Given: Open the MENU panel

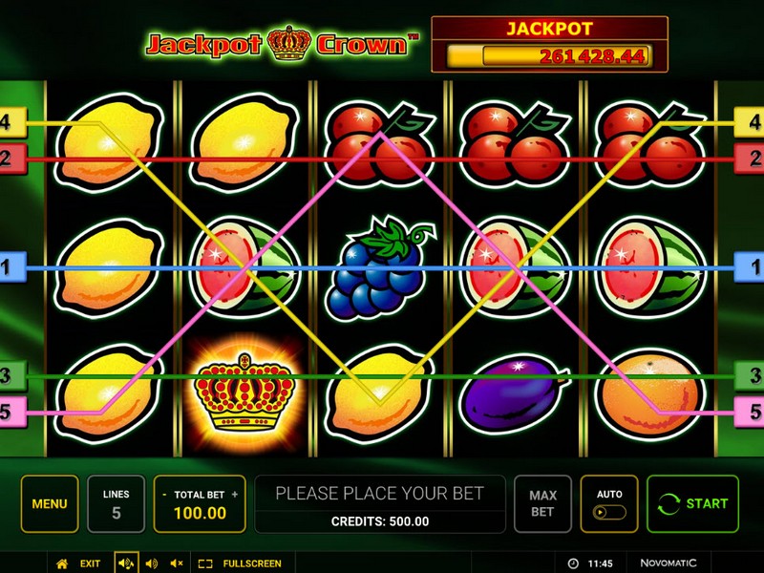Looking at the screenshot, I should click(x=50, y=504).
